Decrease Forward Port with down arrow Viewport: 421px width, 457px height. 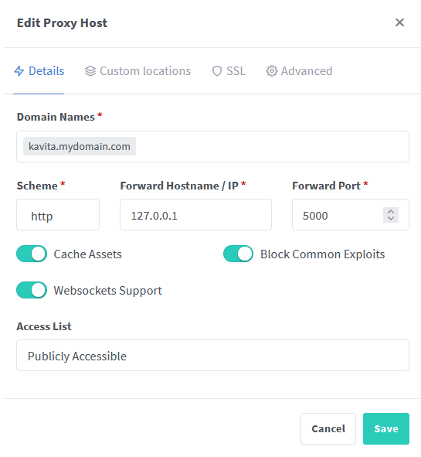tap(391, 219)
